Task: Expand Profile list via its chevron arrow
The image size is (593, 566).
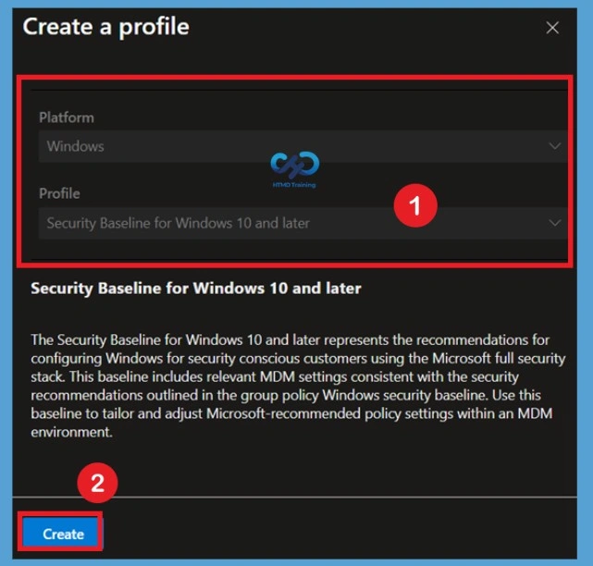Action: point(555,223)
